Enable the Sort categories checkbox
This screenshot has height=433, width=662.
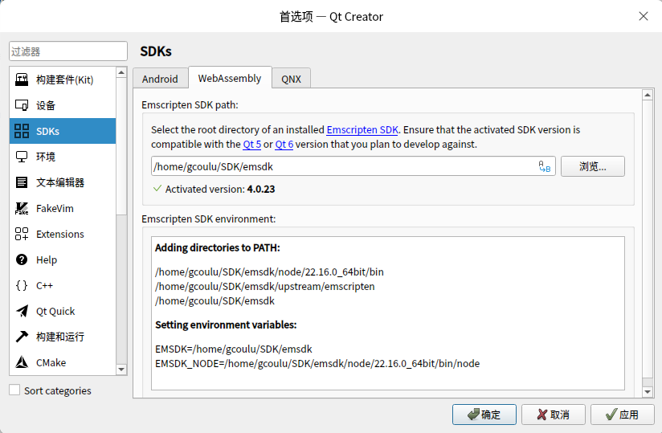(14, 390)
